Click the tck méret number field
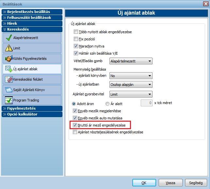 tap(147, 103)
